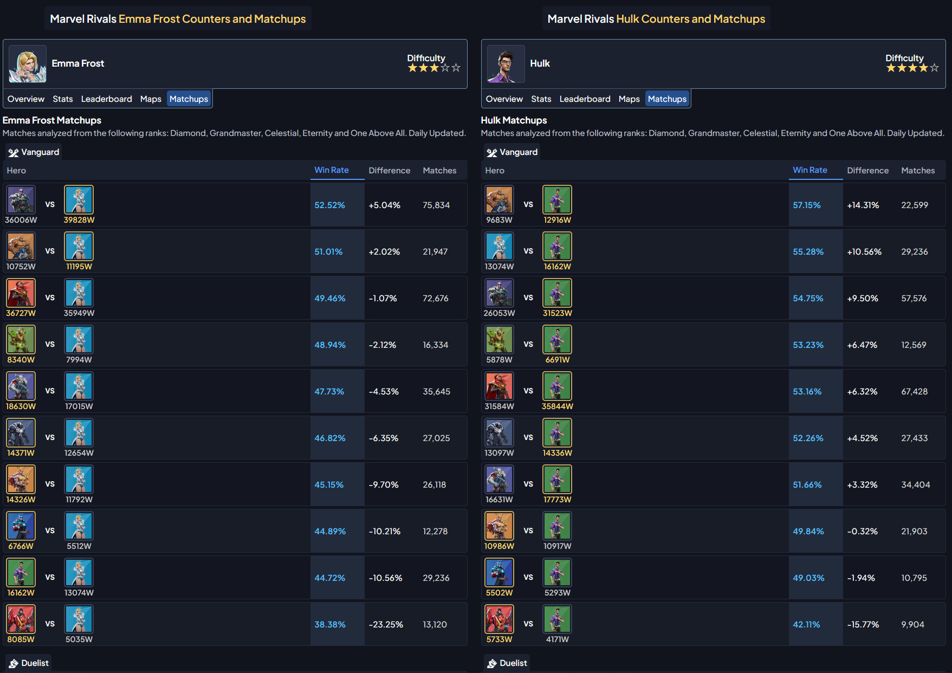The image size is (952, 673).
Task: Open the hero portrait above 5733W
Action: pyautogui.click(x=500, y=619)
